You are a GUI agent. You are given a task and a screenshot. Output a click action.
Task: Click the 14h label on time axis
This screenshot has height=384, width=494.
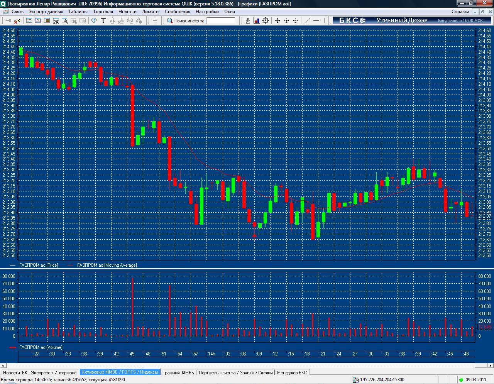click(211, 354)
